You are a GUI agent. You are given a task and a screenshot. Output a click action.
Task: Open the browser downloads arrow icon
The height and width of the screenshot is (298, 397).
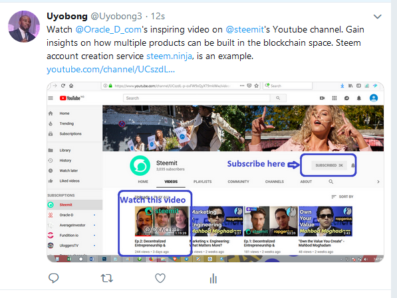342,86
